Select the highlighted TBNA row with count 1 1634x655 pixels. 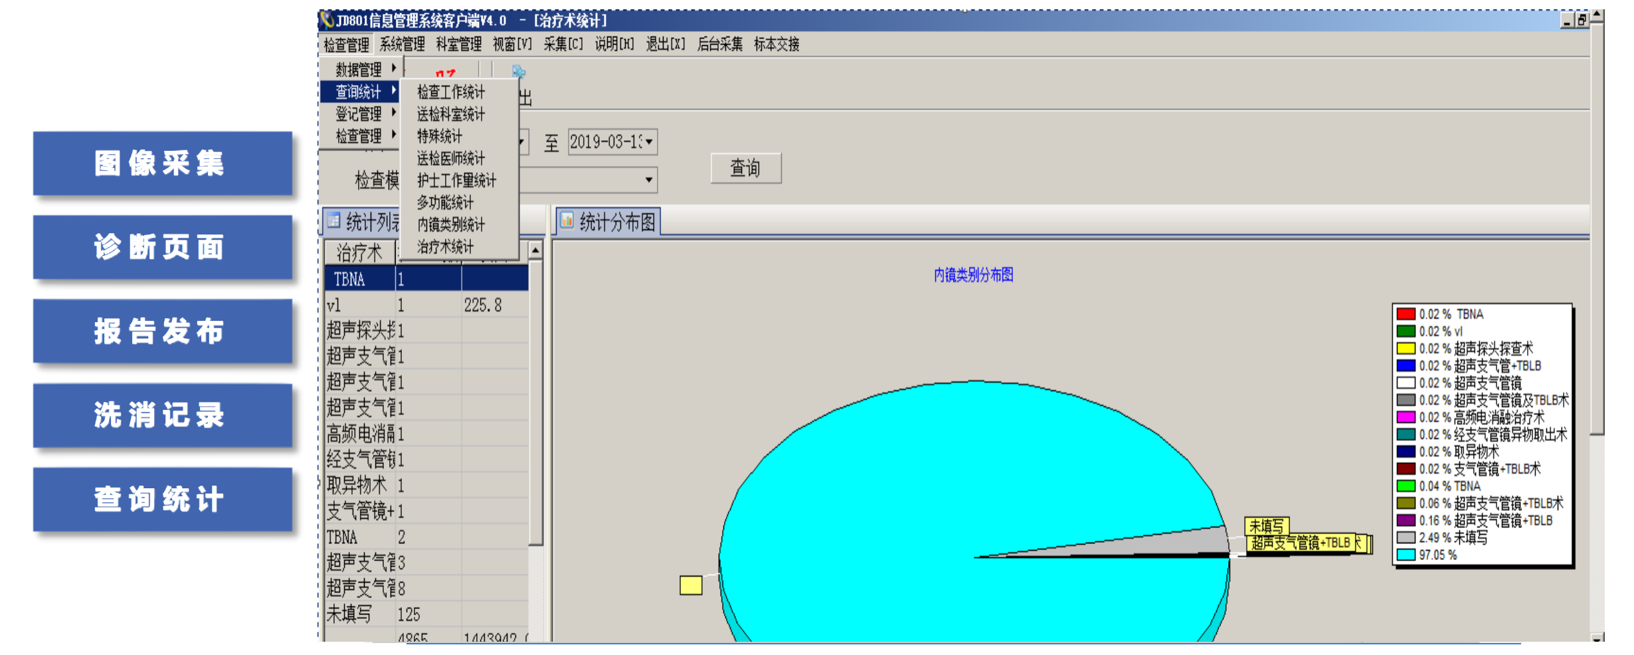click(426, 279)
